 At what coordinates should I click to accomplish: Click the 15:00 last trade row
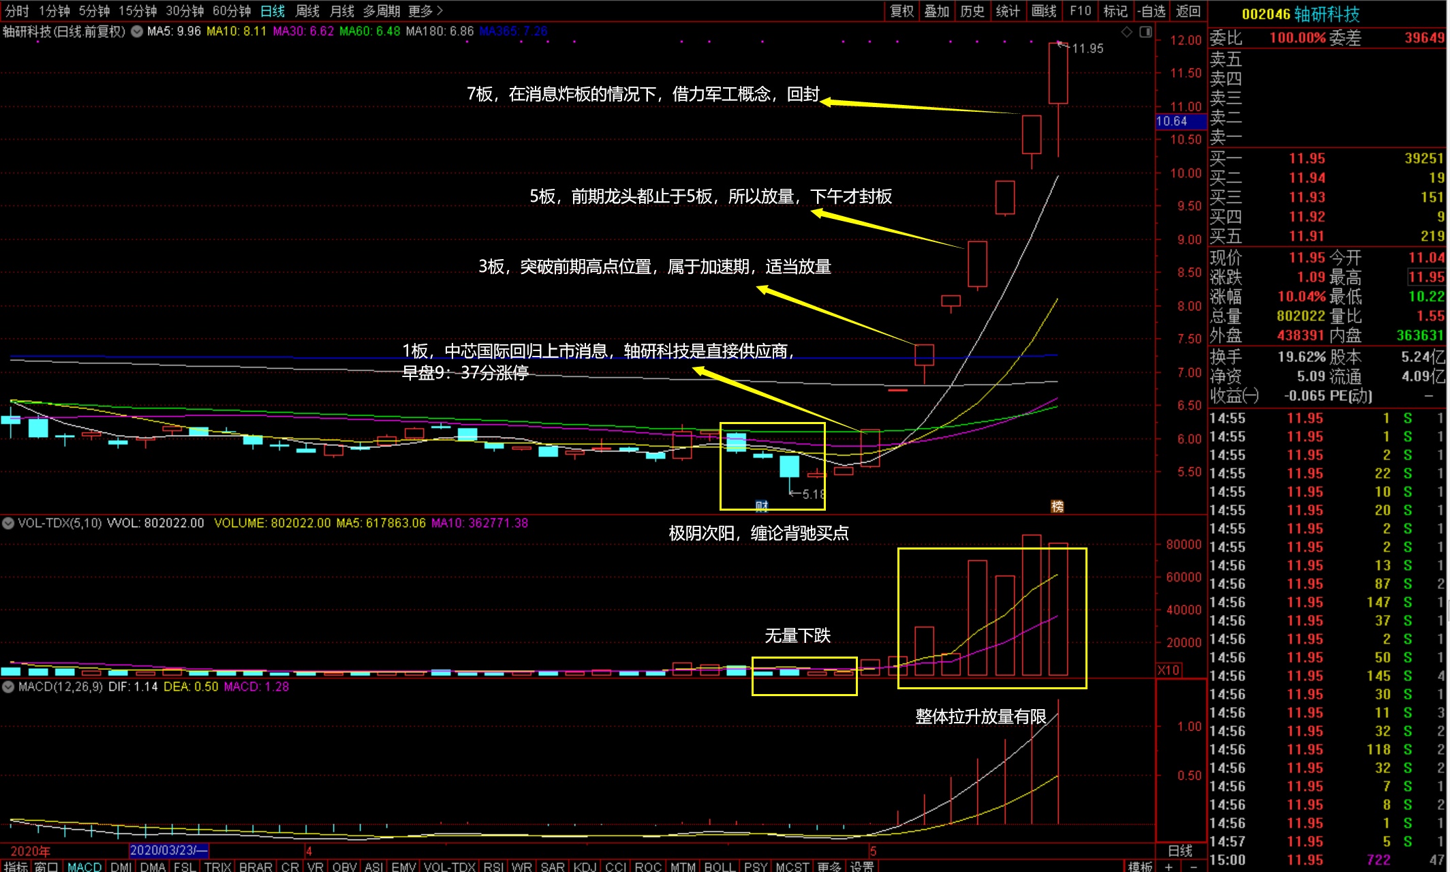(x=1327, y=860)
